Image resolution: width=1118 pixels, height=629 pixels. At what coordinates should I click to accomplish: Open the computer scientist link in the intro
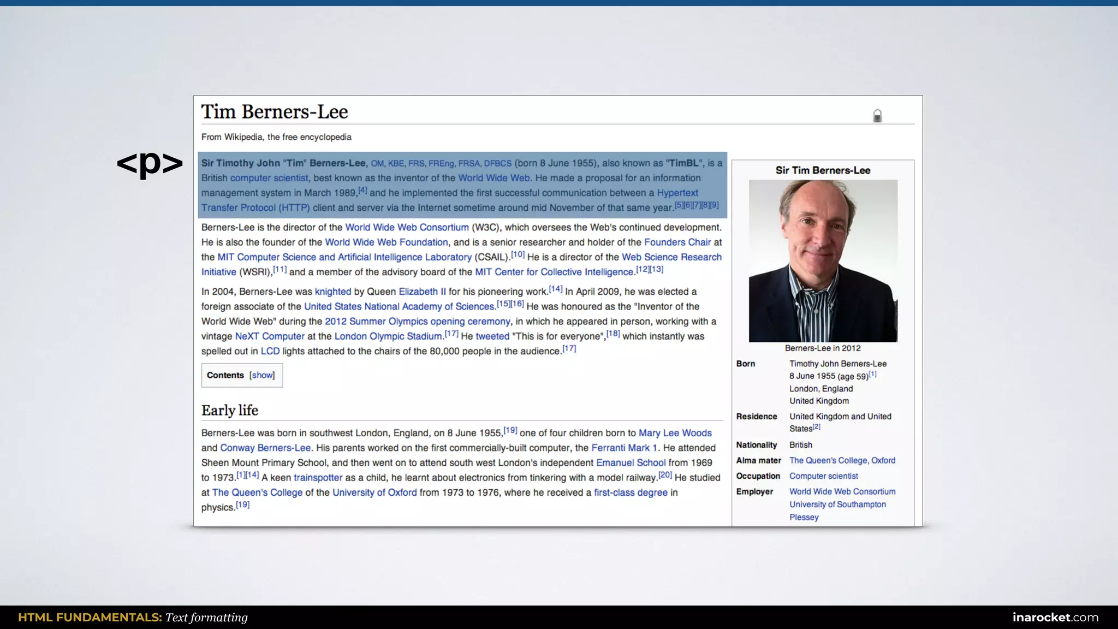point(269,178)
